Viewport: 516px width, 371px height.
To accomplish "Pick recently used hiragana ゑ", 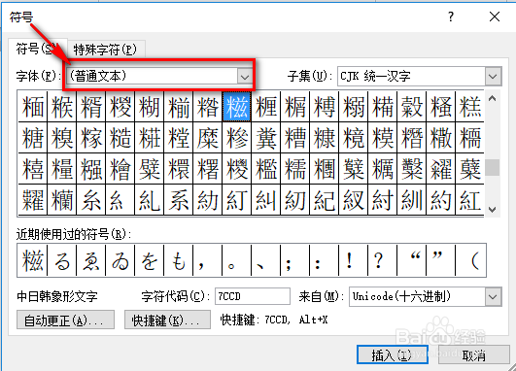I will point(91,260).
